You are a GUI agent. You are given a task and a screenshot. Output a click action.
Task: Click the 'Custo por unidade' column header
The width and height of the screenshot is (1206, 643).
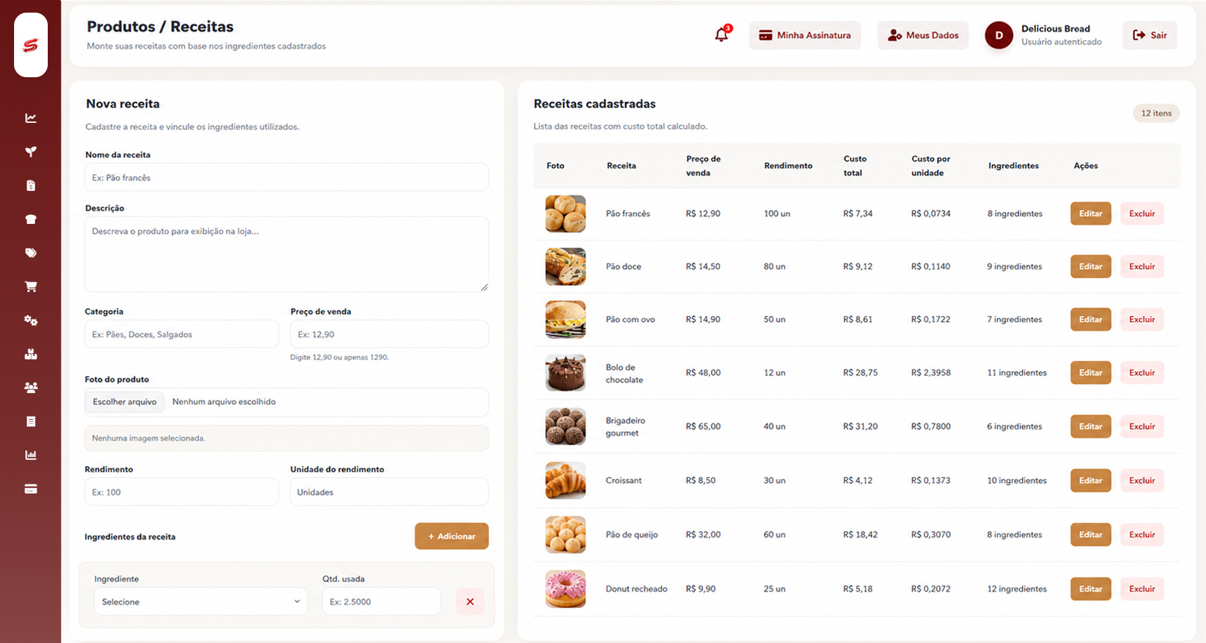tap(931, 166)
